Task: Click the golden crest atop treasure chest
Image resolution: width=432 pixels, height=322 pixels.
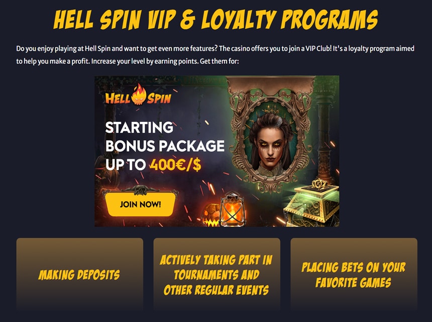Action: pos(319,184)
